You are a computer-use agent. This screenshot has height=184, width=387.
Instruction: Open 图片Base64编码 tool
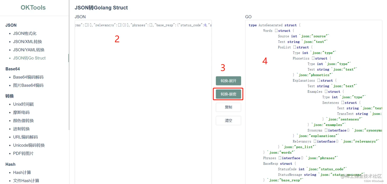[28, 85]
